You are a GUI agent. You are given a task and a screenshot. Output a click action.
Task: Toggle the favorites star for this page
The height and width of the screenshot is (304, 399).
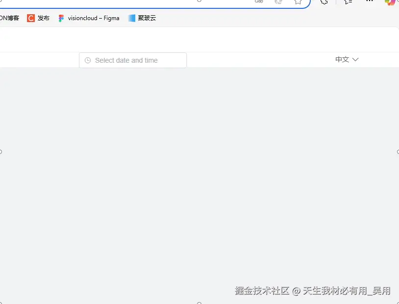pos(298,2)
